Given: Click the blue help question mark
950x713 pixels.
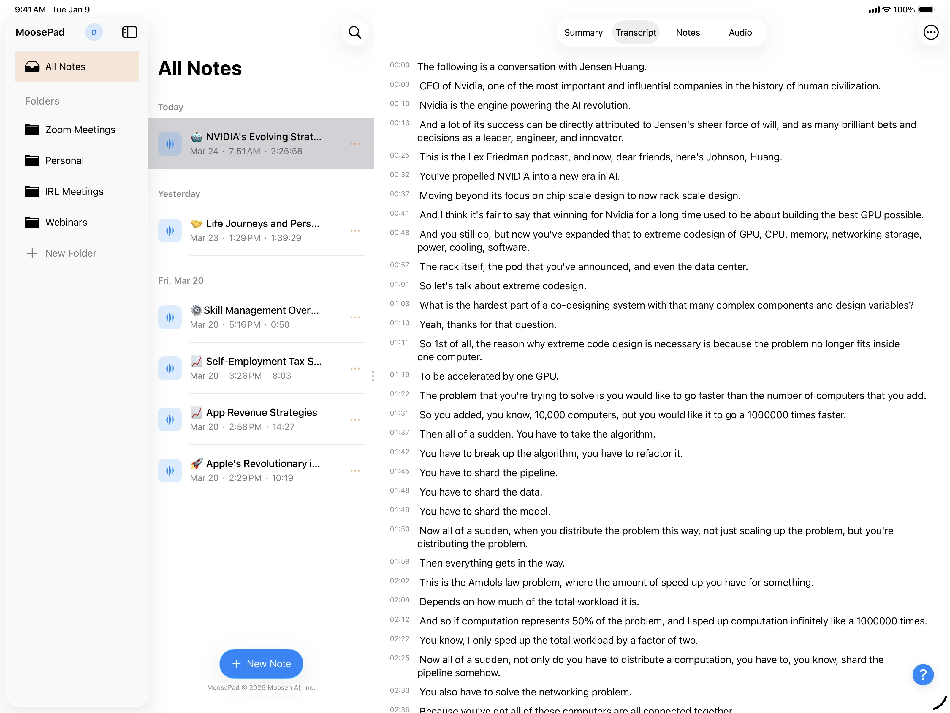Looking at the screenshot, I should coord(923,674).
